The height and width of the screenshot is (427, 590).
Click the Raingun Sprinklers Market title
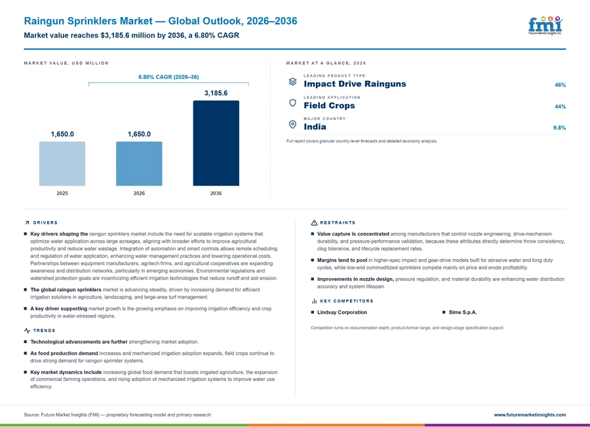coord(161,21)
